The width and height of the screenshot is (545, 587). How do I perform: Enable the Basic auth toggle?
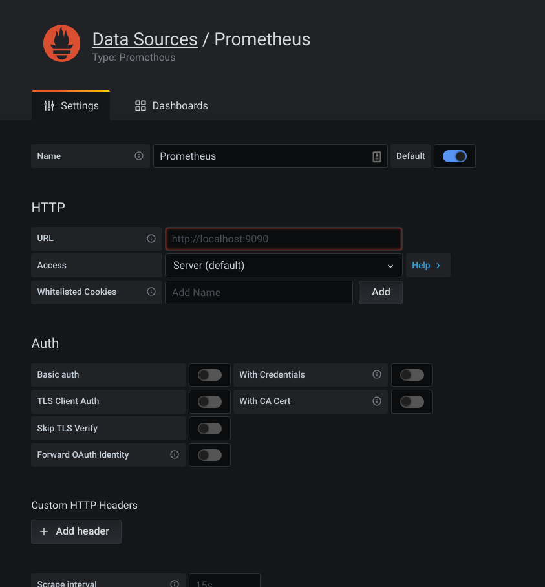209,375
